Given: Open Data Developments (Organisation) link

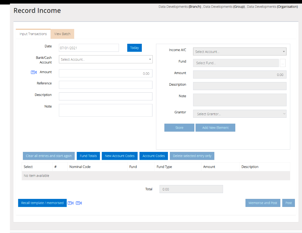Looking at the screenshot, I should 275,6.
